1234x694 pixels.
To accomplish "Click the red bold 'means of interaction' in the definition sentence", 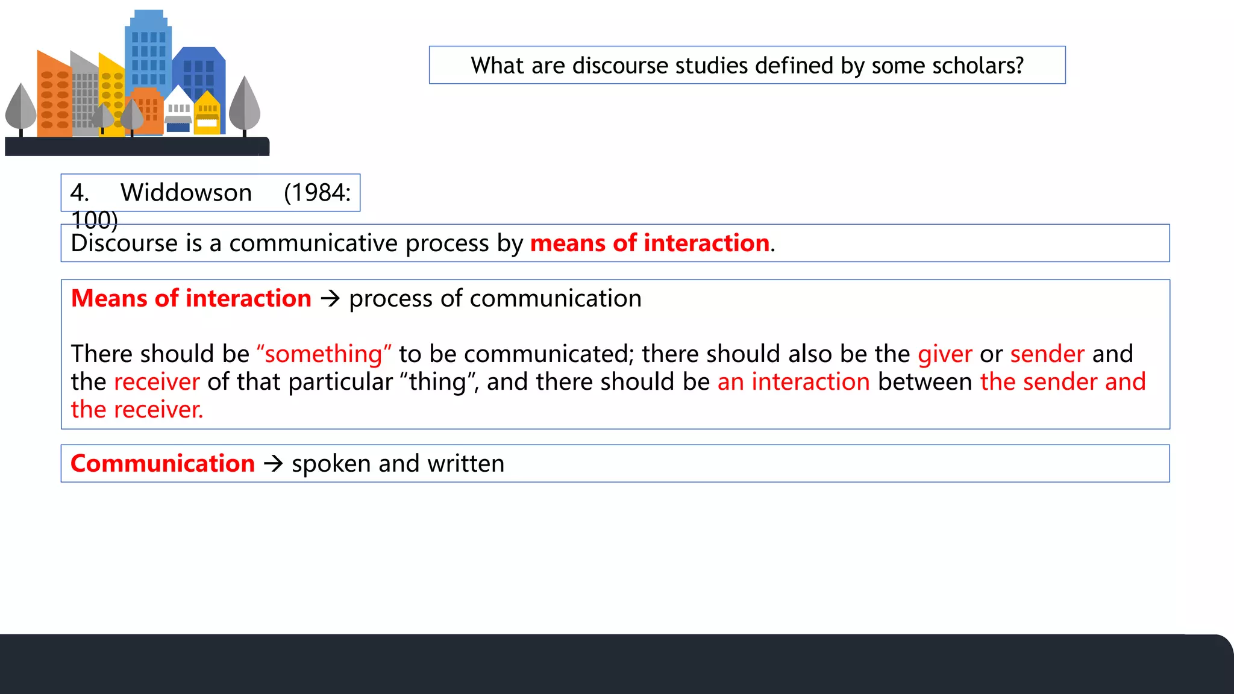I will click(650, 243).
